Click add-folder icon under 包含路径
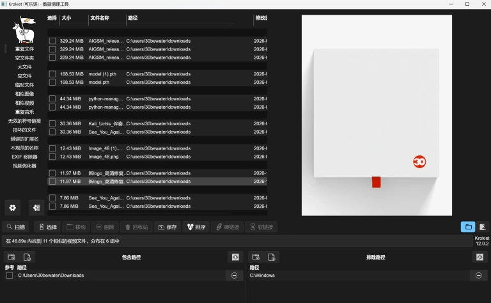Screen dimensions: 491x303 tap(12, 257)
